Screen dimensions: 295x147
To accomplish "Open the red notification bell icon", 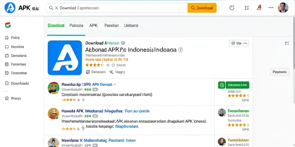I will click(x=259, y=7).
